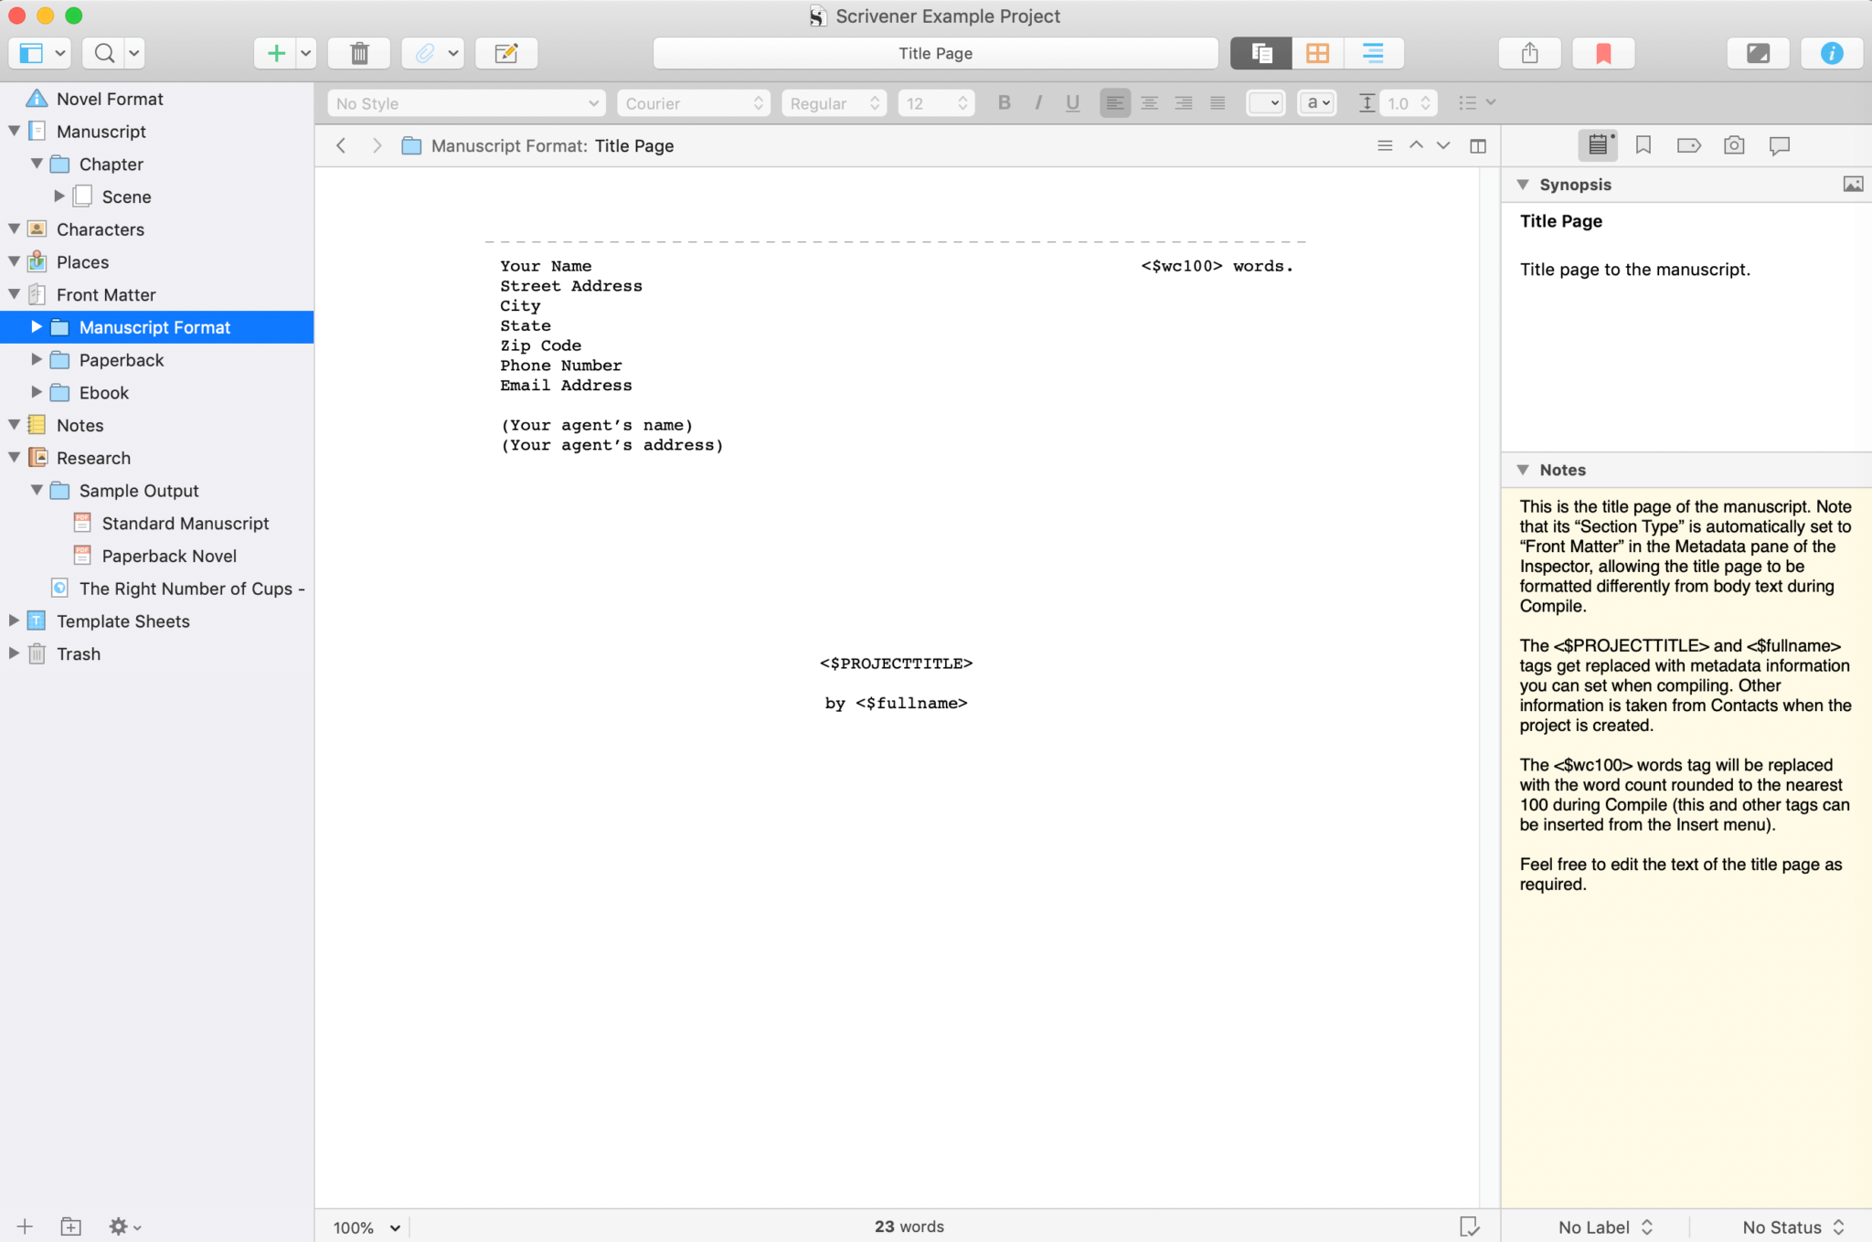Expand the Paperback folder disclosure triangle
Image resolution: width=1872 pixels, height=1242 pixels.
(37, 359)
